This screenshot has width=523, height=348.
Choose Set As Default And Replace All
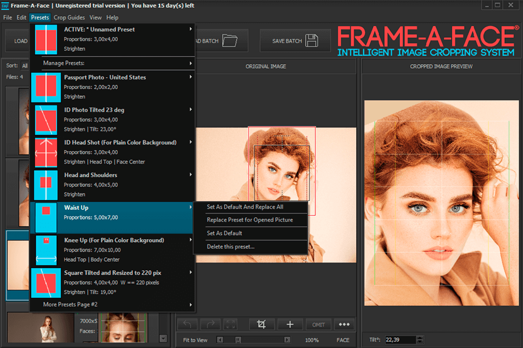[245, 207]
